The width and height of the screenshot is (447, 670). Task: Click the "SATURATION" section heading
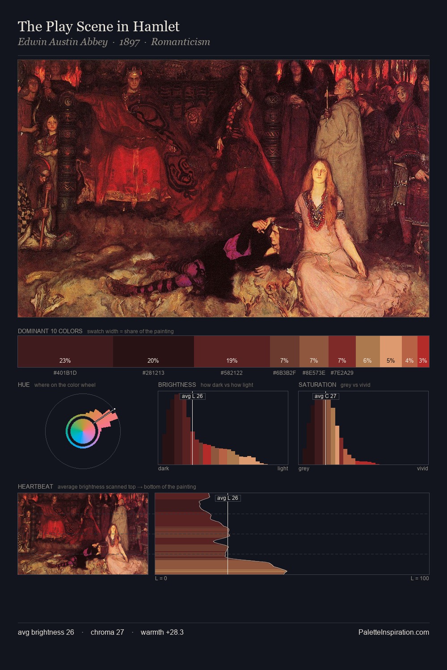[x=317, y=385]
